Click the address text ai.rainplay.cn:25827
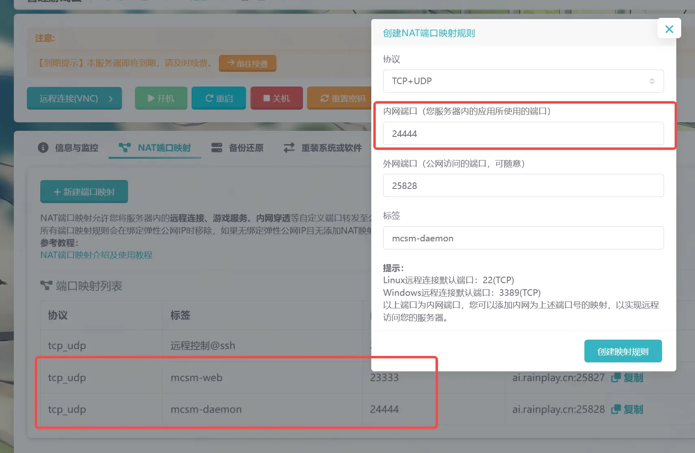This screenshot has width=695, height=453. click(x=558, y=377)
